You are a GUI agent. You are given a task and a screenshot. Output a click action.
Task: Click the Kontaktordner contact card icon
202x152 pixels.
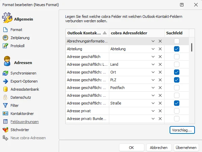[5, 113]
